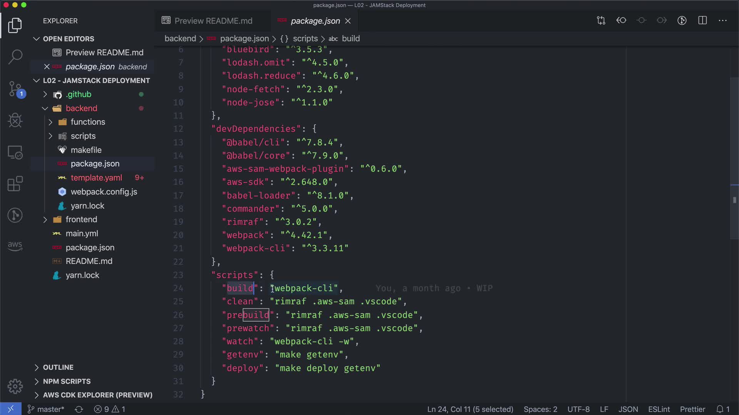This screenshot has height=415, width=739.
Task: Click the Open Changes compare icon
Action: [601, 21]
